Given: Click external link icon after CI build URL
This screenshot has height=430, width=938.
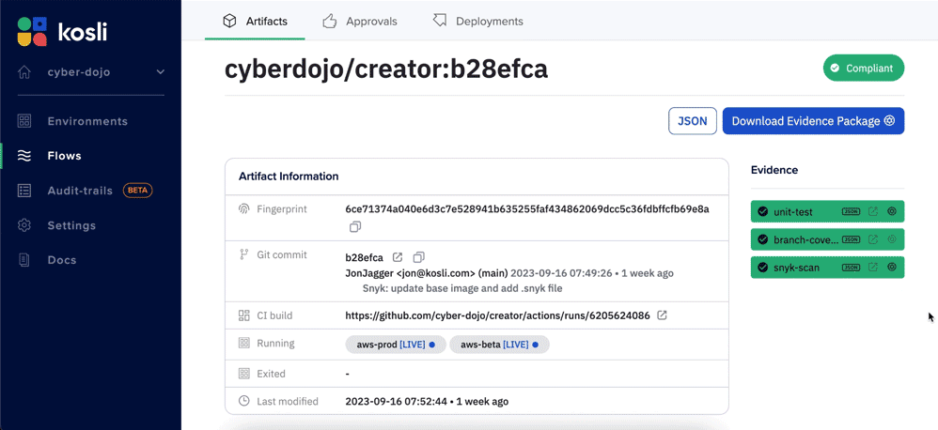Looking at the screenshot, I should click(x=663, y=315).
